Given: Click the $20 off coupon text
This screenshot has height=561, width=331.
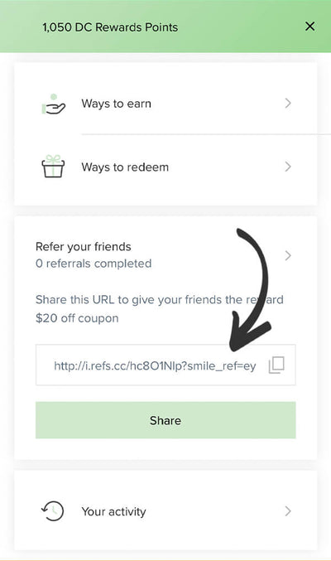Looking at the screenshot, I should click(x=77, y=318).
